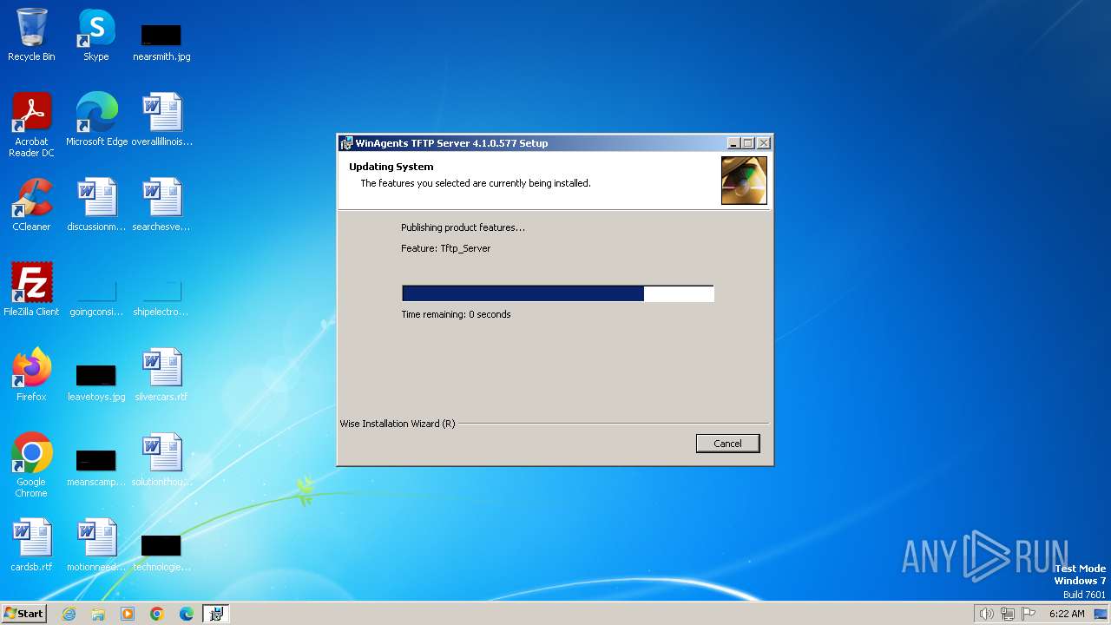
Task: Select the FileZilla Client desktop shortcut
Action: (31, 290)
